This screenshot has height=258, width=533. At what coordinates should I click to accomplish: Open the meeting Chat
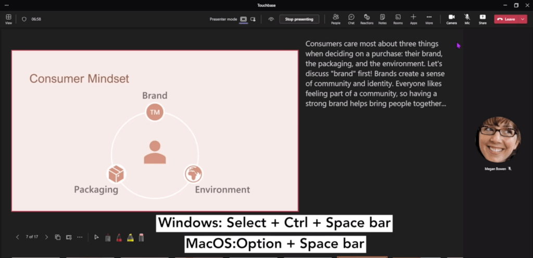pyautogui.click(x=351, y=19)
